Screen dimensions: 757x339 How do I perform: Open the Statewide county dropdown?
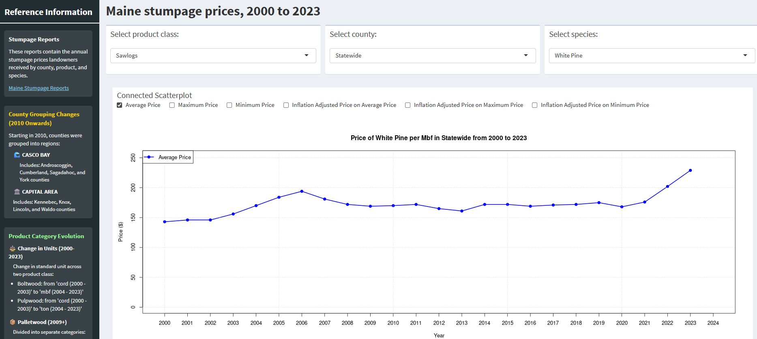click(432, 55)
